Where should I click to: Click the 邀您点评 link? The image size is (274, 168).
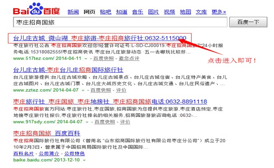[x=129, y=58]
